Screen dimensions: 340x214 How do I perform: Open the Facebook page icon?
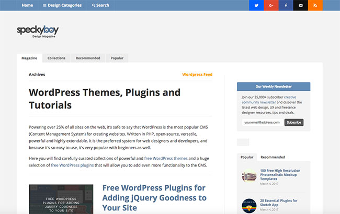point(286,5)
